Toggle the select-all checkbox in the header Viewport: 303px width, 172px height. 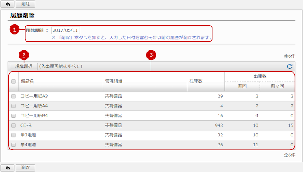[x=13, y=81]
